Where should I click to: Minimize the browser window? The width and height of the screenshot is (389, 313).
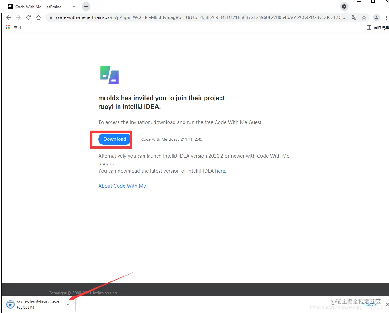click(359, 2)
